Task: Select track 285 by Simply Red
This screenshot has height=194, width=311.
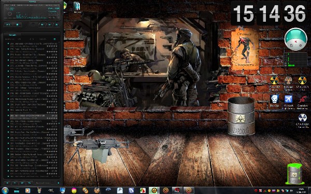Action: [x=34, y=133]
